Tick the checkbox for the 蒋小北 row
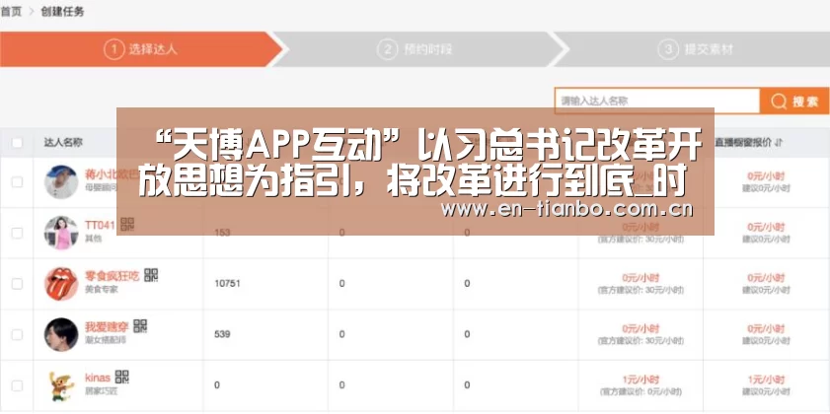The height and width of the screenshot is (414, 830). (17, 182)
